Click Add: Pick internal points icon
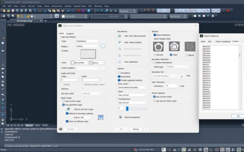 pos(120,36)
